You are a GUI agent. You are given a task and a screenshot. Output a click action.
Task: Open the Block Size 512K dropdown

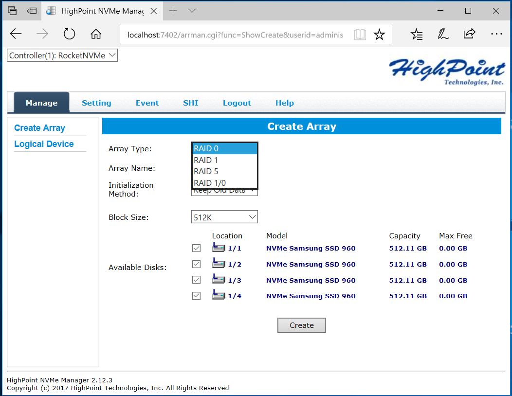point(224,217)
